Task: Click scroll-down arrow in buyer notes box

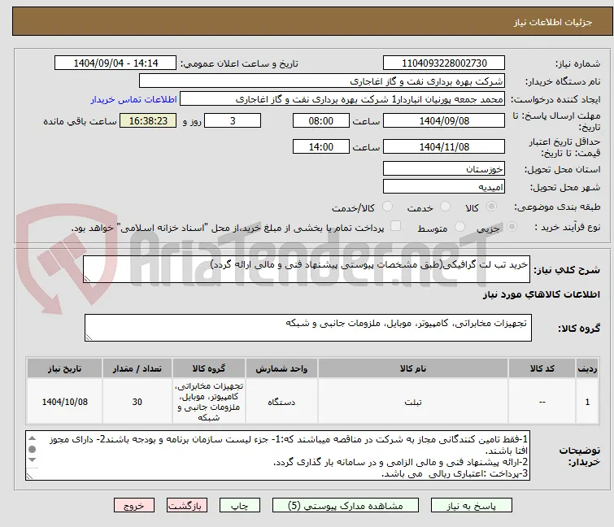Action: point(33,459)
